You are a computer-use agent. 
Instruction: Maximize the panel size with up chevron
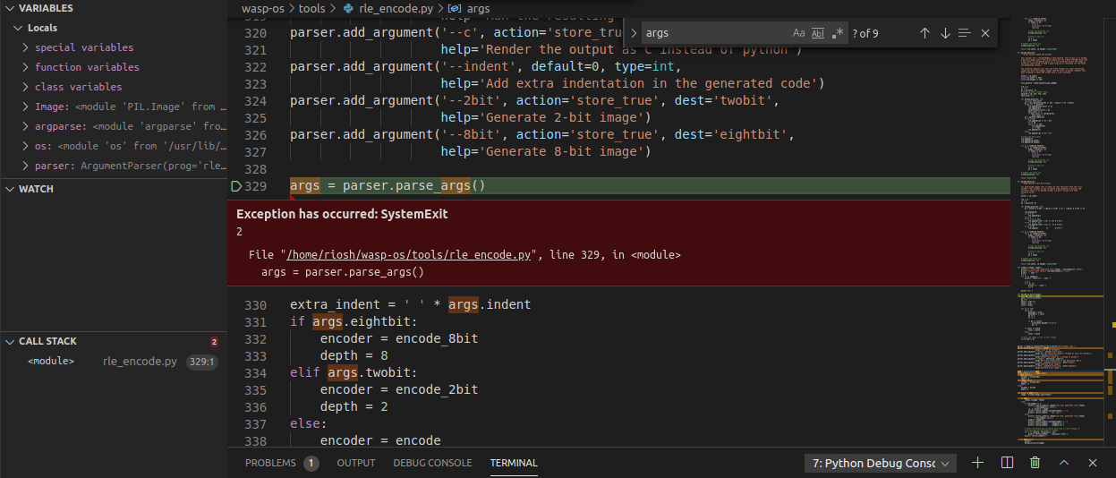(1064, 463)
